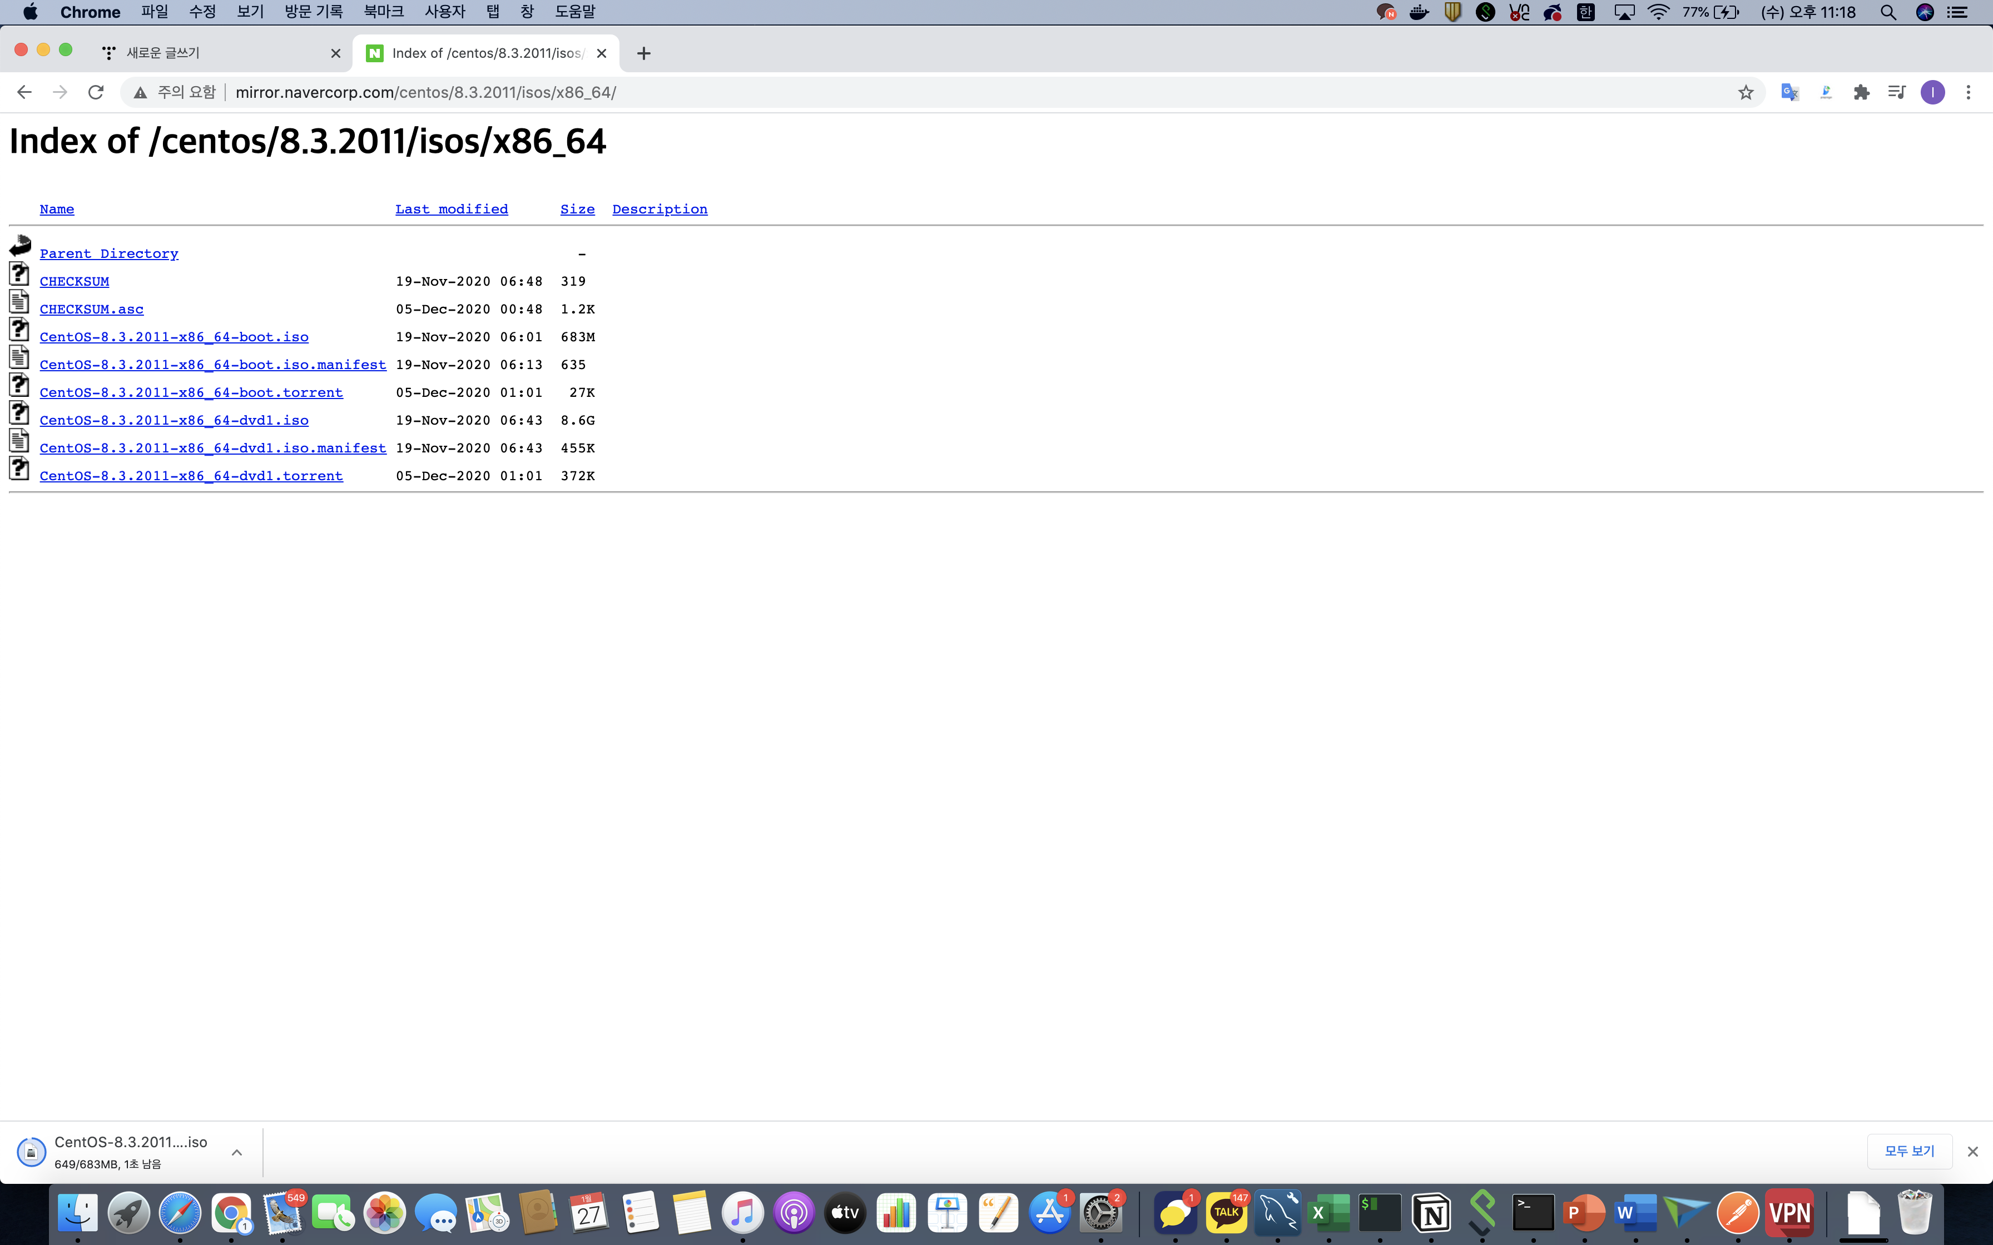
Task: Open new tab with plus button
Action: [644, 53]
